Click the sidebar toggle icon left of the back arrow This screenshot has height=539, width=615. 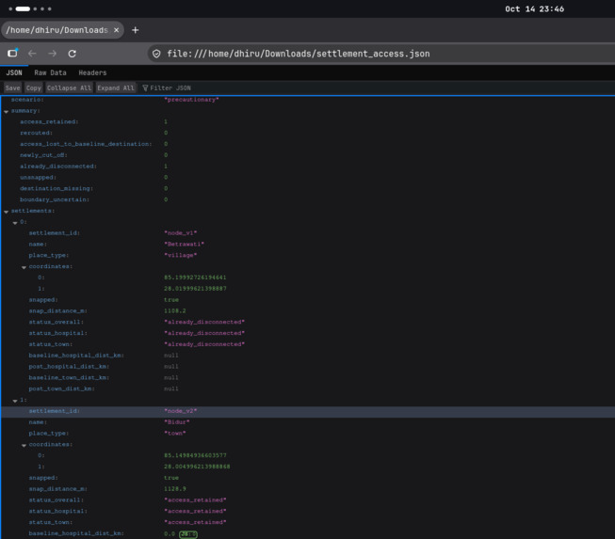tap(12, 54)
